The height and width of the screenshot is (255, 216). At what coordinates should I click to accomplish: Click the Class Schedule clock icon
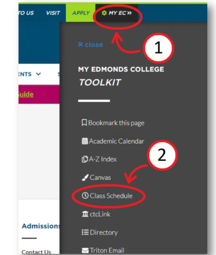click(85, 196)
